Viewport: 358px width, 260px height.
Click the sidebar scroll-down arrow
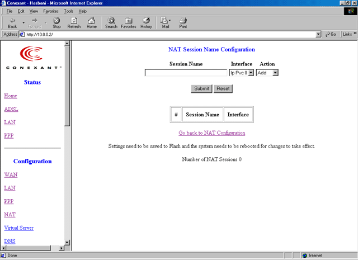coord(67,242)
